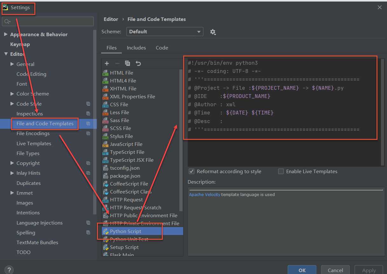
Task: Select the Setup Script template row
Action: pyautogui.click(x=142, y=247)
